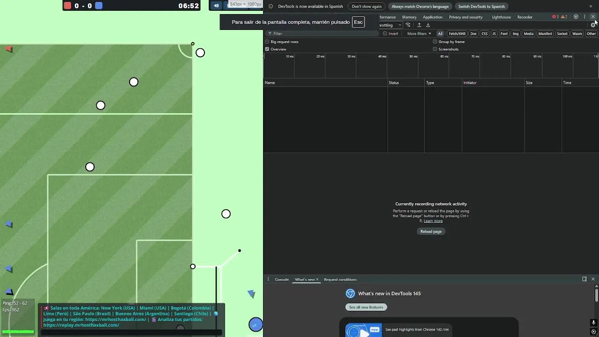The height and width of the screenshot is (337, 599).
Task: Open the red errors count indicator
Action: [555, 17]
